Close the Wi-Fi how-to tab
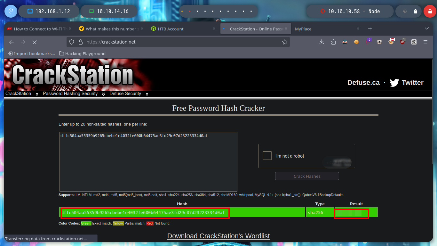The image size is (437, 246). coord(70,29)
